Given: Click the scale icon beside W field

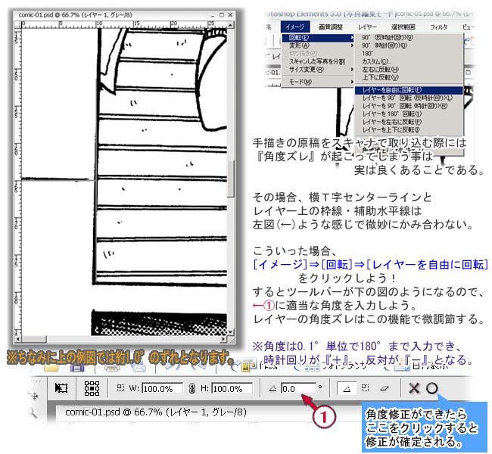Looking at the screenshot, I should pyautogui.click(x=120, y=388).
